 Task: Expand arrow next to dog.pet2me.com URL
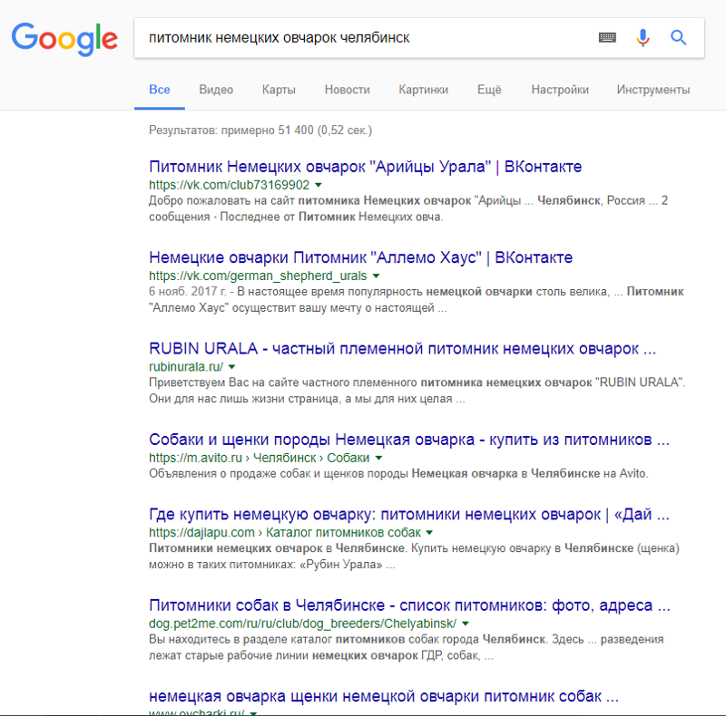pos(466,624)
